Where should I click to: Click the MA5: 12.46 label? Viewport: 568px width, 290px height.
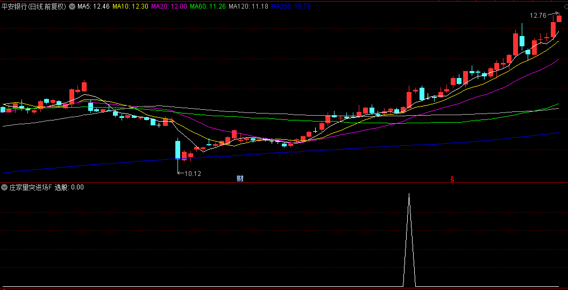[93, 6]
